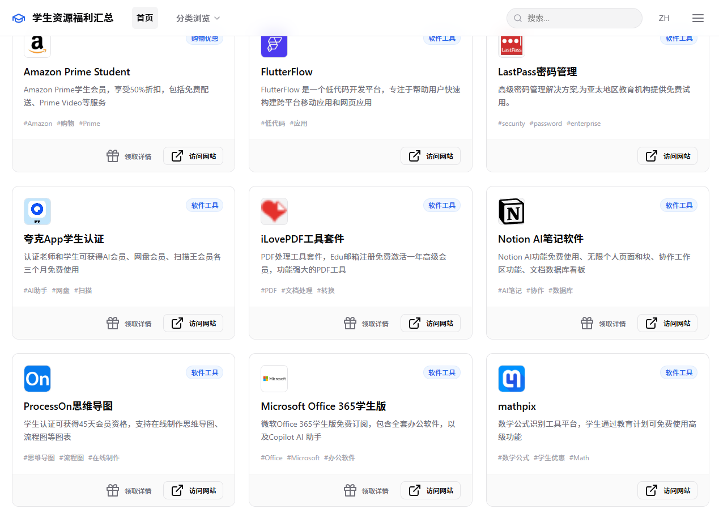Click the mathpix logo icon

pyautogui.click(x=512, y=378)
